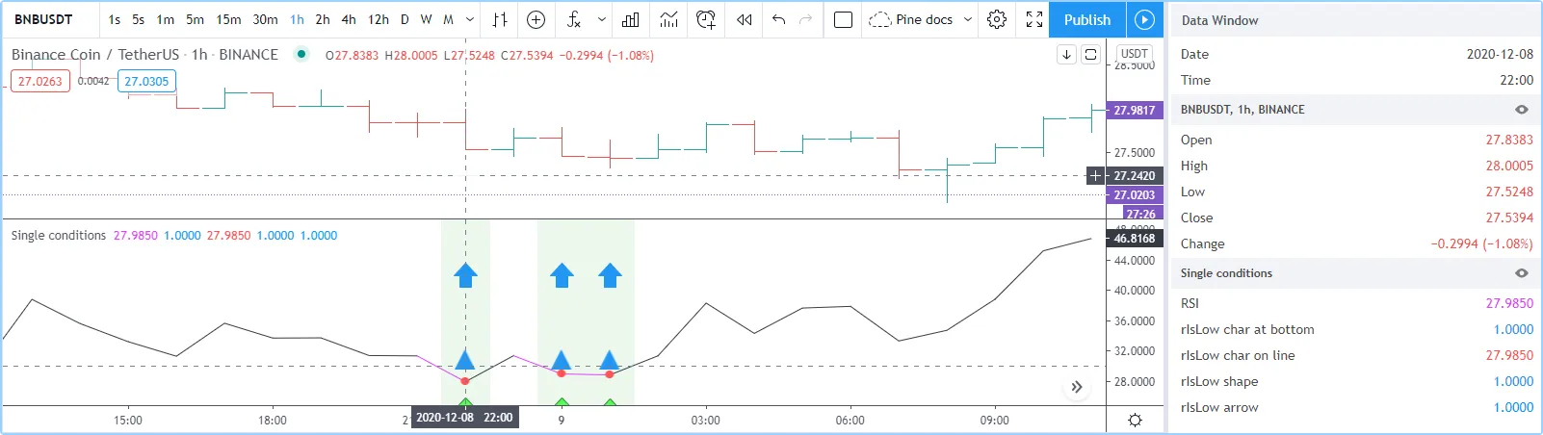Viewport: 1543px width, 435px height.
Task: Toggle the select layout square icon
Action: coord(843,19)
